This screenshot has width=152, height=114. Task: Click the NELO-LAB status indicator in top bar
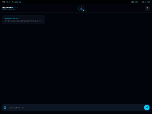coord(17,2)
